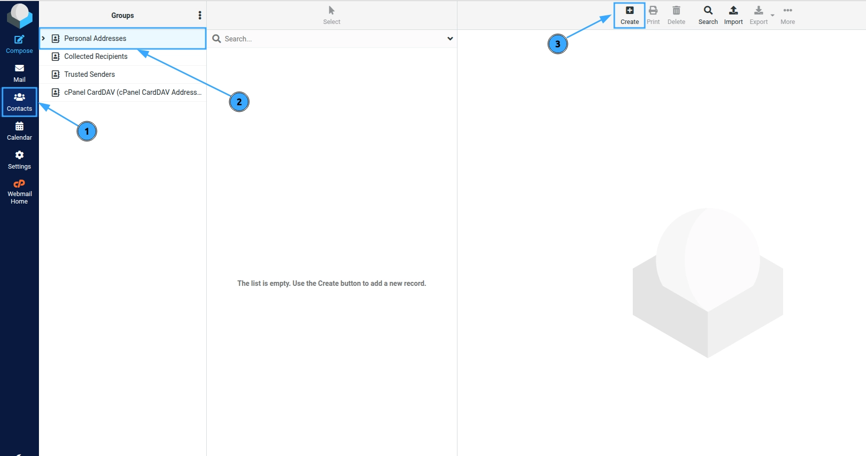Open the Calendar section
The height and width of the screenshot is (456, 866).
(19, 131)
